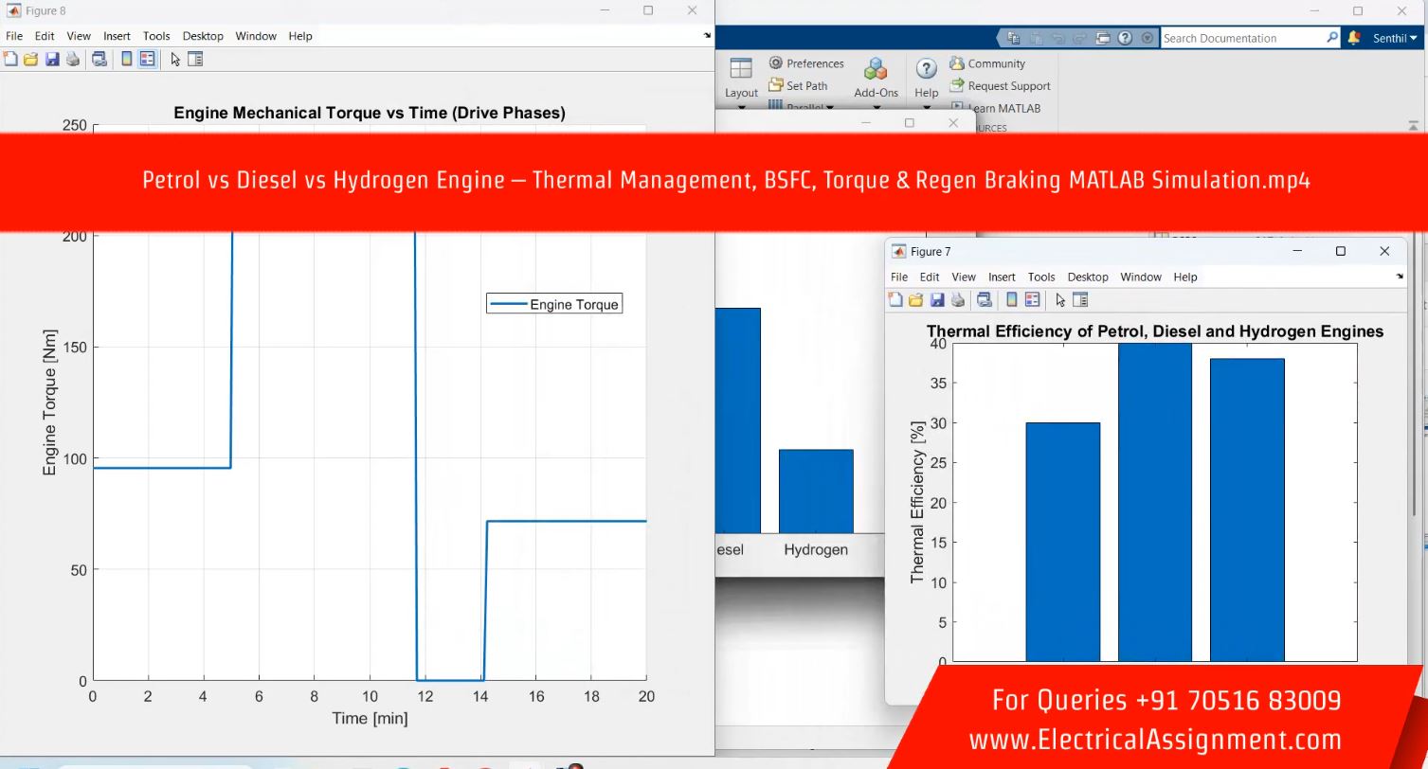Click New Figure icon in Figure 8 toolbar
The image size is (1428, 769).
[x=10, y=60]
